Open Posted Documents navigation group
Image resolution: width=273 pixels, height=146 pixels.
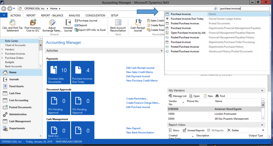[x=21, y=107]
